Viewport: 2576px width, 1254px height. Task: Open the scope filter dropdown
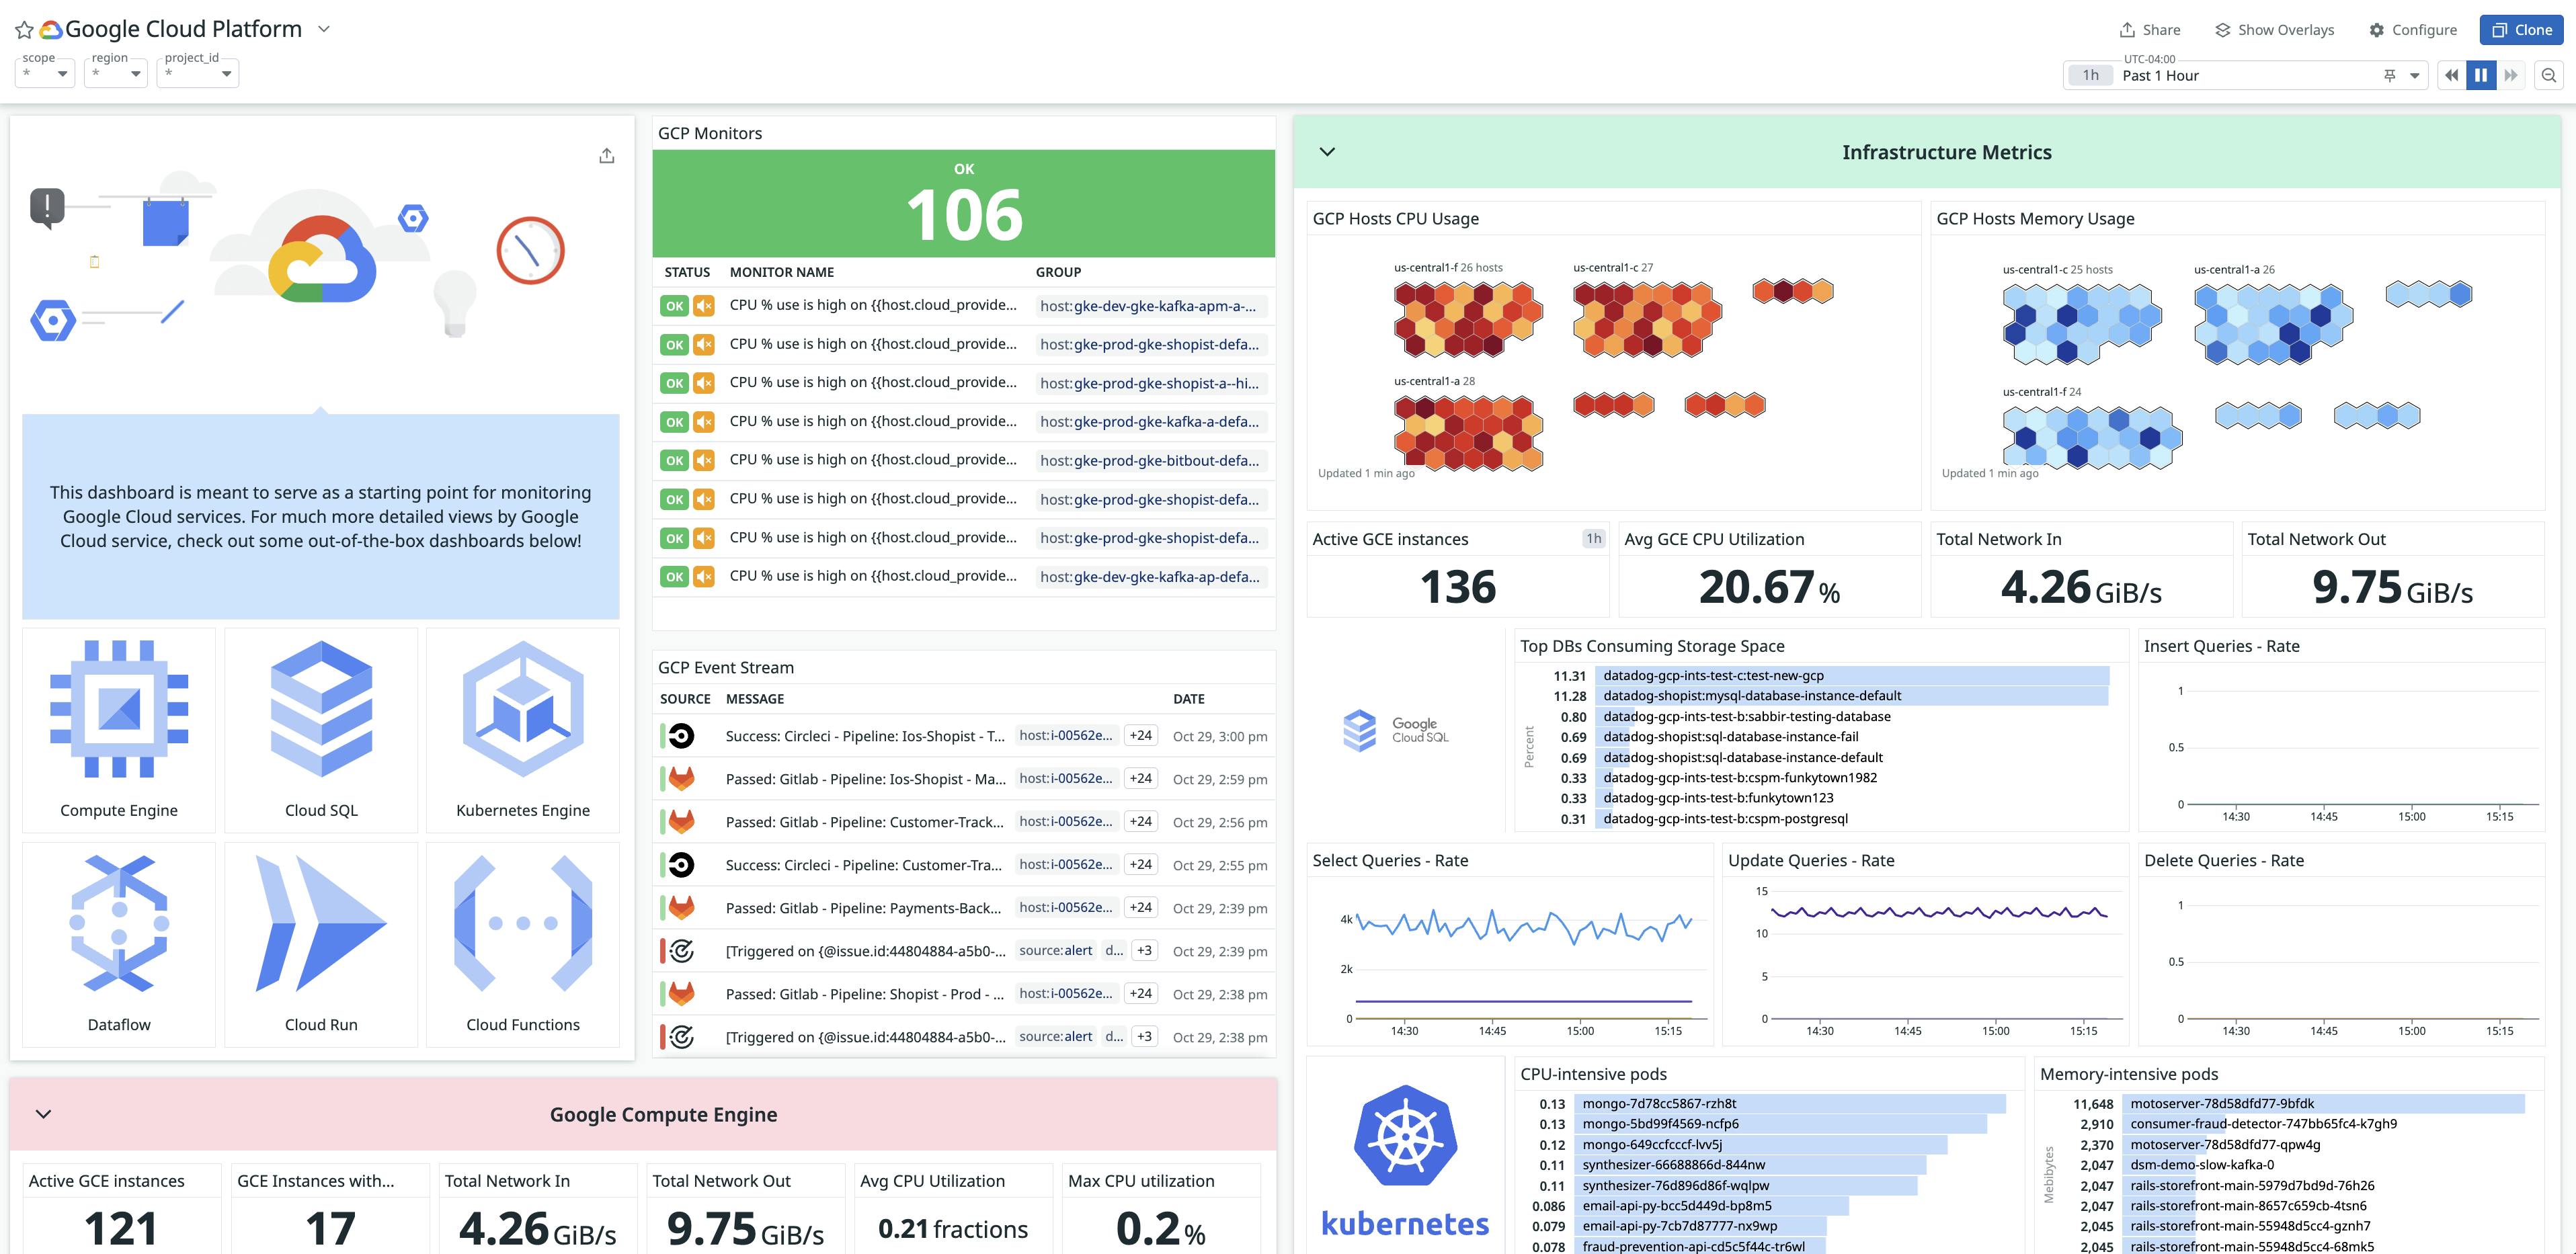44,72
